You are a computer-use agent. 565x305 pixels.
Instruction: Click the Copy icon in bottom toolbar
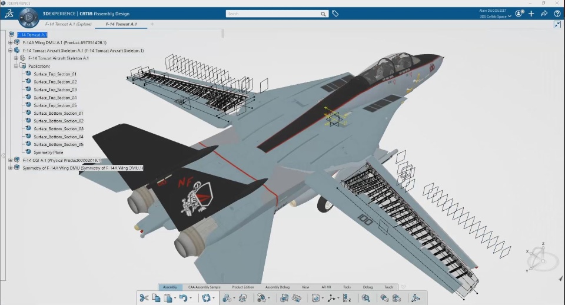[156, 298]
